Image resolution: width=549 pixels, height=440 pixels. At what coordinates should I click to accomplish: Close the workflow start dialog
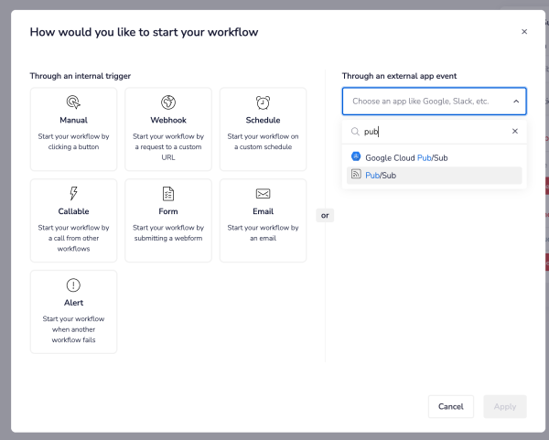[x=524, y=32]
